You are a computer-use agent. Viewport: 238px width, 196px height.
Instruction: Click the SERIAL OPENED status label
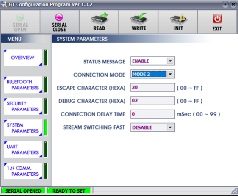(23, 190)
